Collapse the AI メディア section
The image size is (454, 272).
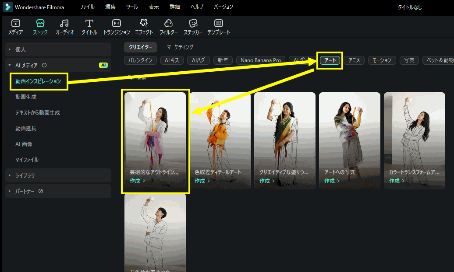(58, 65)
